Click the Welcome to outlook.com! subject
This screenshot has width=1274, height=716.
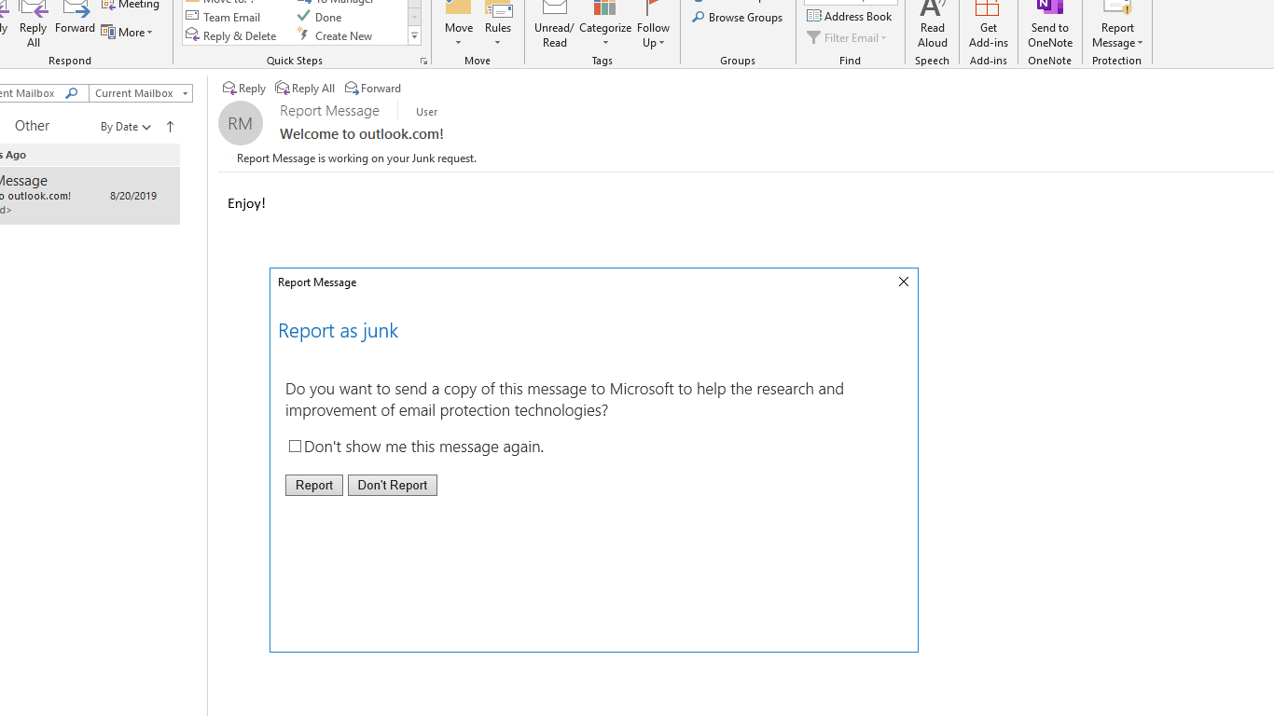[362, 134]
